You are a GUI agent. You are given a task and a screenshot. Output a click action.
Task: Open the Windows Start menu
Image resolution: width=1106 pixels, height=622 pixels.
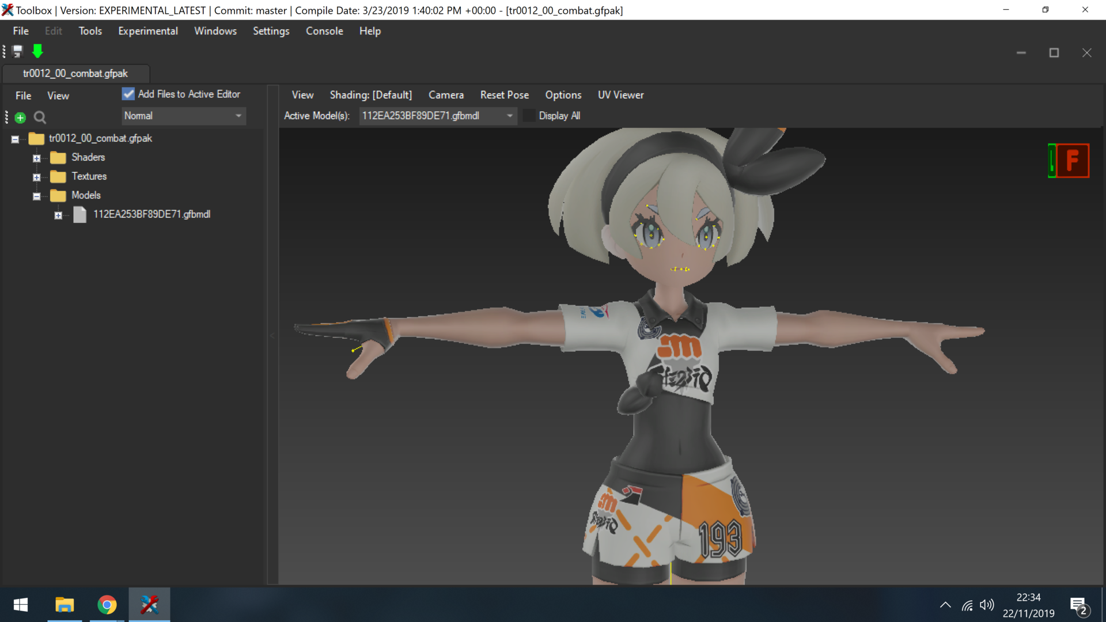(21, 605)
